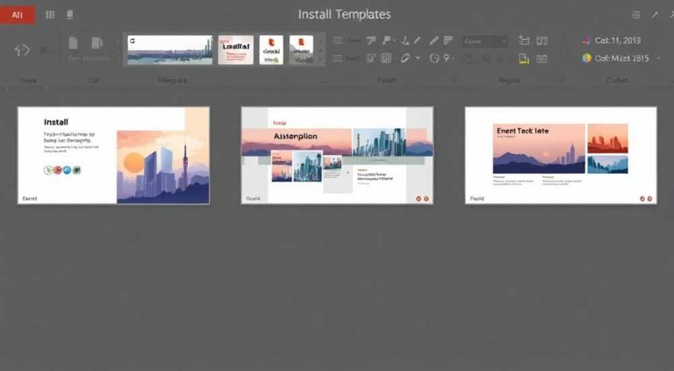Viewport: 674px width, 371px height.
Task: Click the Wiepers group label
Action: coord(172,80)
